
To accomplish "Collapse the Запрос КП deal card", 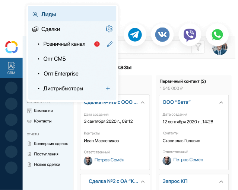I will pos(221,181).
